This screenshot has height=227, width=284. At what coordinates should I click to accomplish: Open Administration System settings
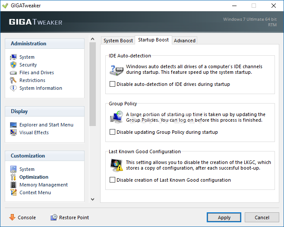click(27, 57)
